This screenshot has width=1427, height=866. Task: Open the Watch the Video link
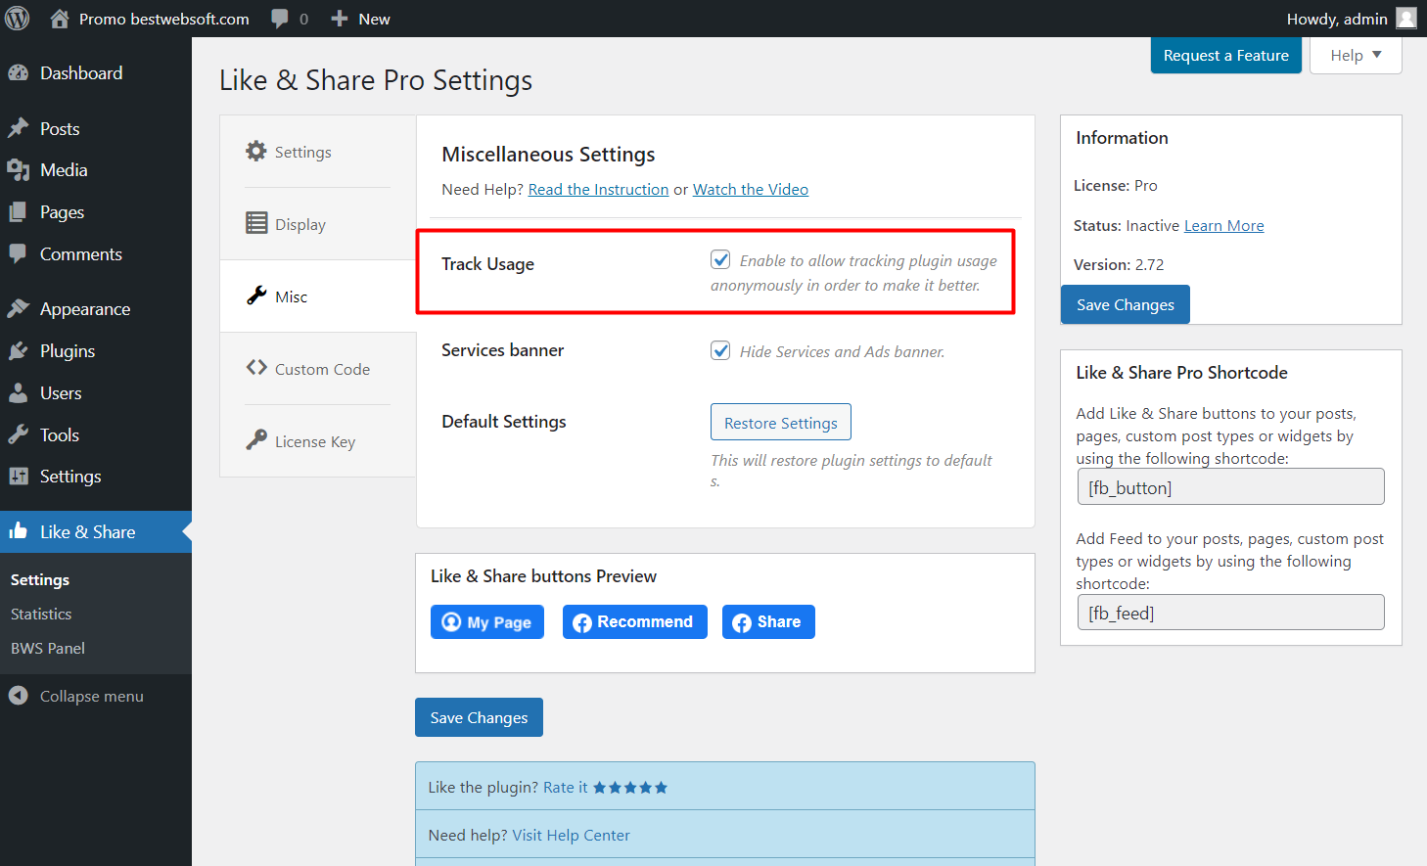pyautogui.click(x=751, y=190)
